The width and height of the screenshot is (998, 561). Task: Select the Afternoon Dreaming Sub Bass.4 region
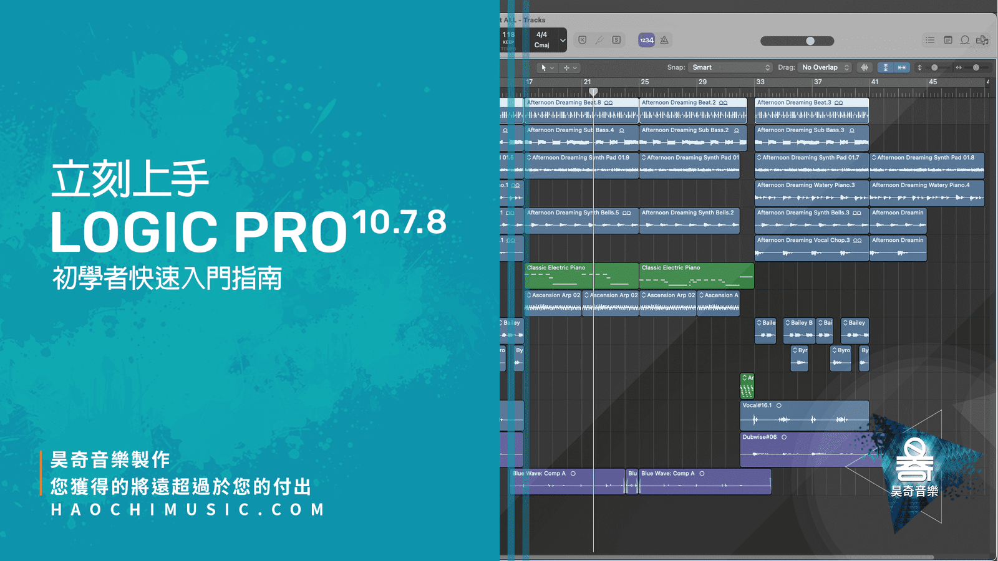pos(581,137)
